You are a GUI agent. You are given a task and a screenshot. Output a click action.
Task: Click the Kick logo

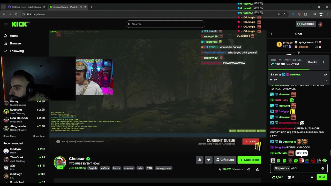click(21, 24)
